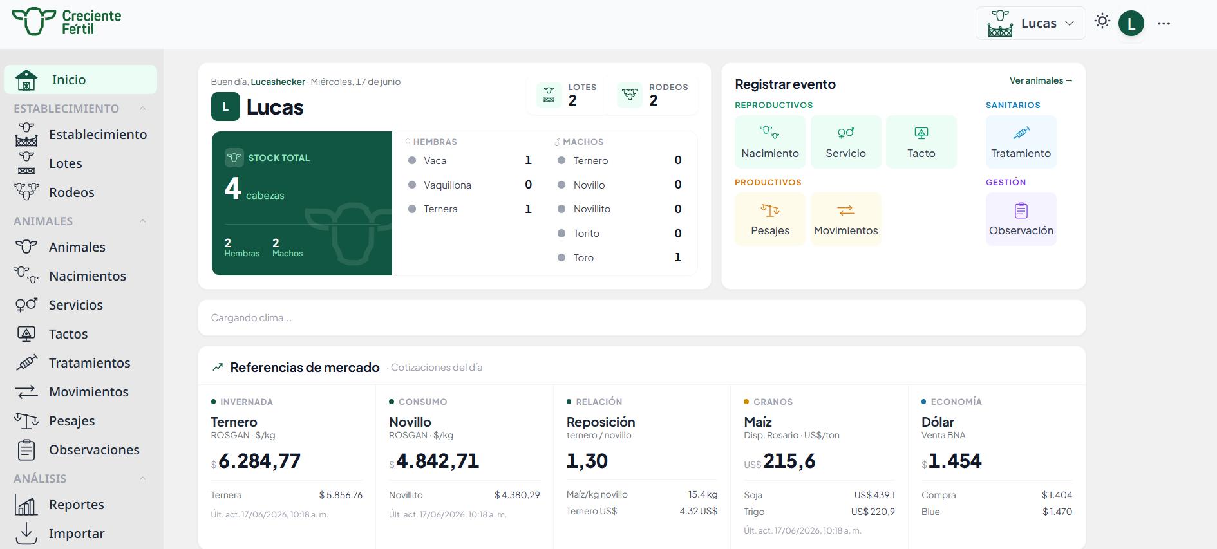This screenshot has width=1217, height=549.
Task: Open the Lucas establishment dropdown
Action: (x=1030, y=23)
